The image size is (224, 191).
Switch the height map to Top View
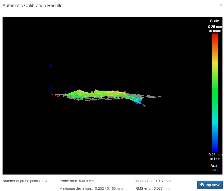(210, 185)
